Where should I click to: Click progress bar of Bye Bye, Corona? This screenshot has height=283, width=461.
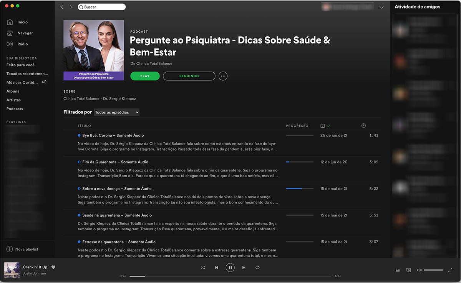[300, 135]
